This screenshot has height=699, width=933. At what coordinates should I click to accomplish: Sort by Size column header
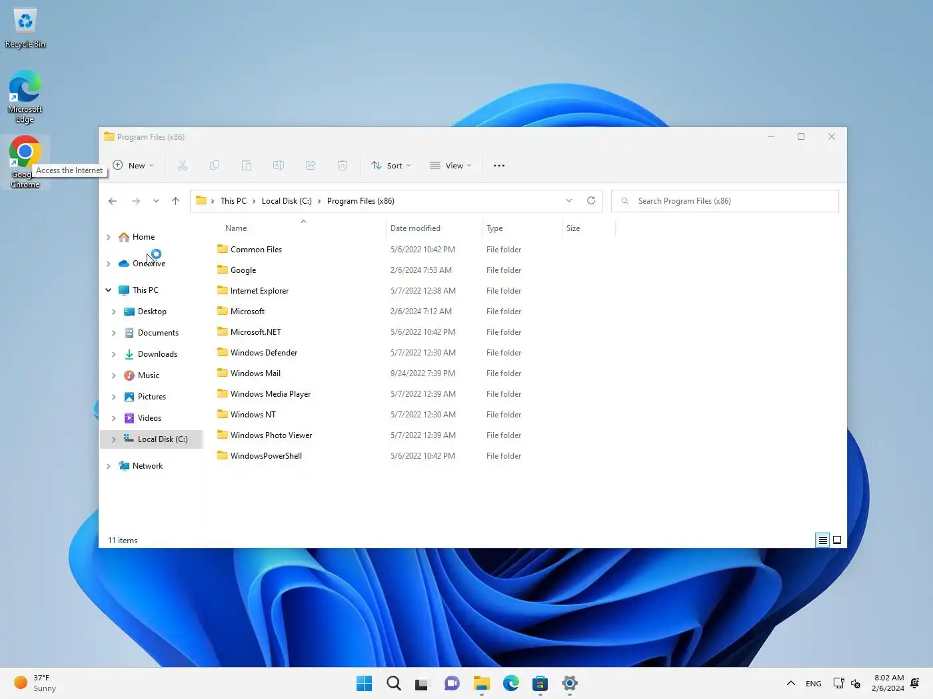[573, 228]
